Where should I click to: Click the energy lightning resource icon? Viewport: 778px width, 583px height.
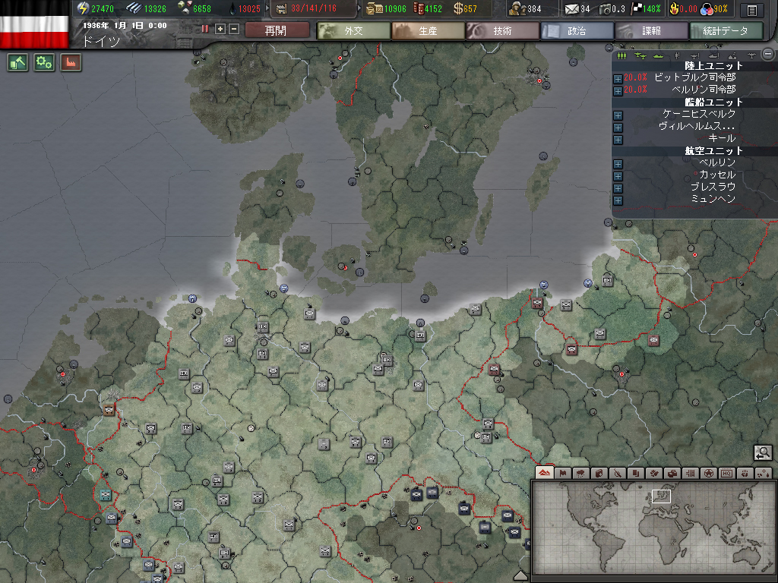pyautogui.click(x=82, y=8)
